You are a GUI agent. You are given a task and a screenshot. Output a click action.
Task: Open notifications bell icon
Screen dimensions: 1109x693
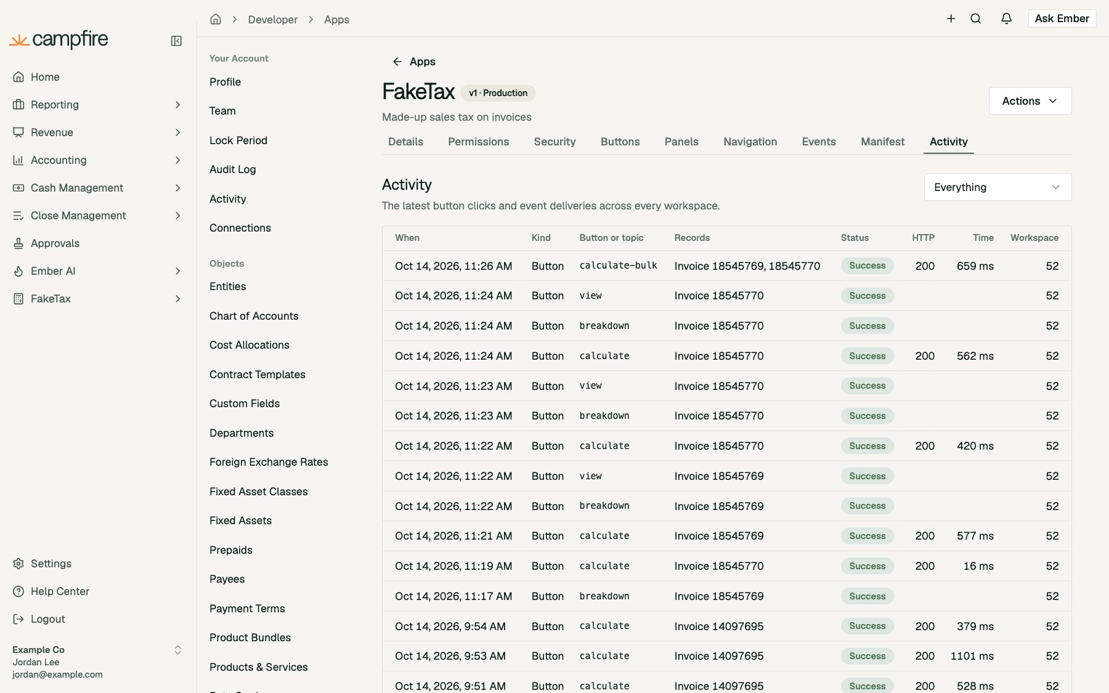[x=1006, y=18]
